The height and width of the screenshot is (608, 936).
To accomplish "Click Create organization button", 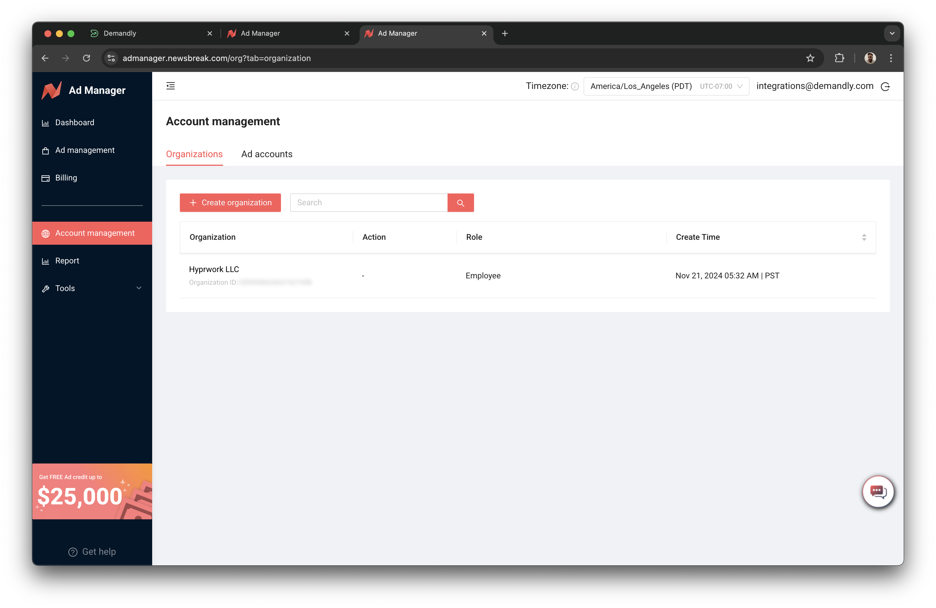I will click(230, 203).
